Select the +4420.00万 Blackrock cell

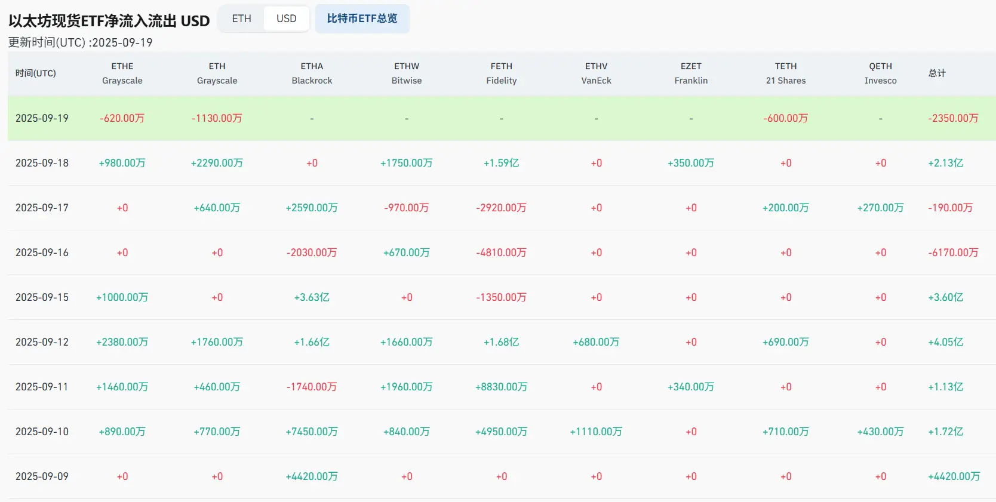[312, 476]
